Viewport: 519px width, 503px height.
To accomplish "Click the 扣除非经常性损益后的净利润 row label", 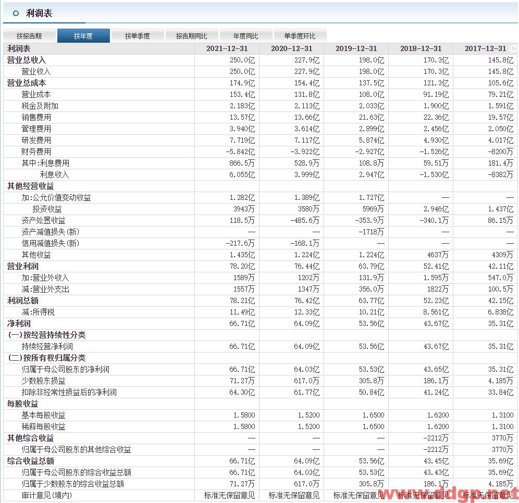I will [x=69, y=393].
